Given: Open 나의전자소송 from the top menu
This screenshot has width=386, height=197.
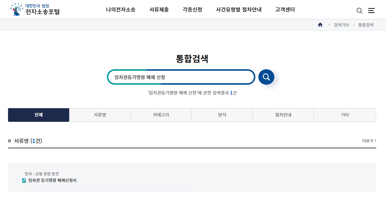Looking at the screenshot, I should point(120,10).
